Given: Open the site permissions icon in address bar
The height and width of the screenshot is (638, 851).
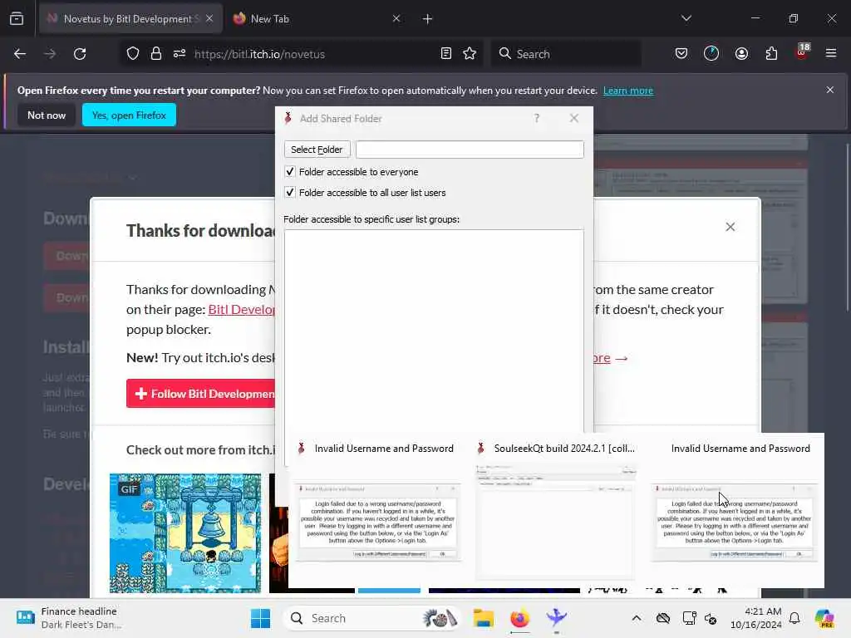Looking at the screenshot, I should pyautogui.click(x=180, y=54).
